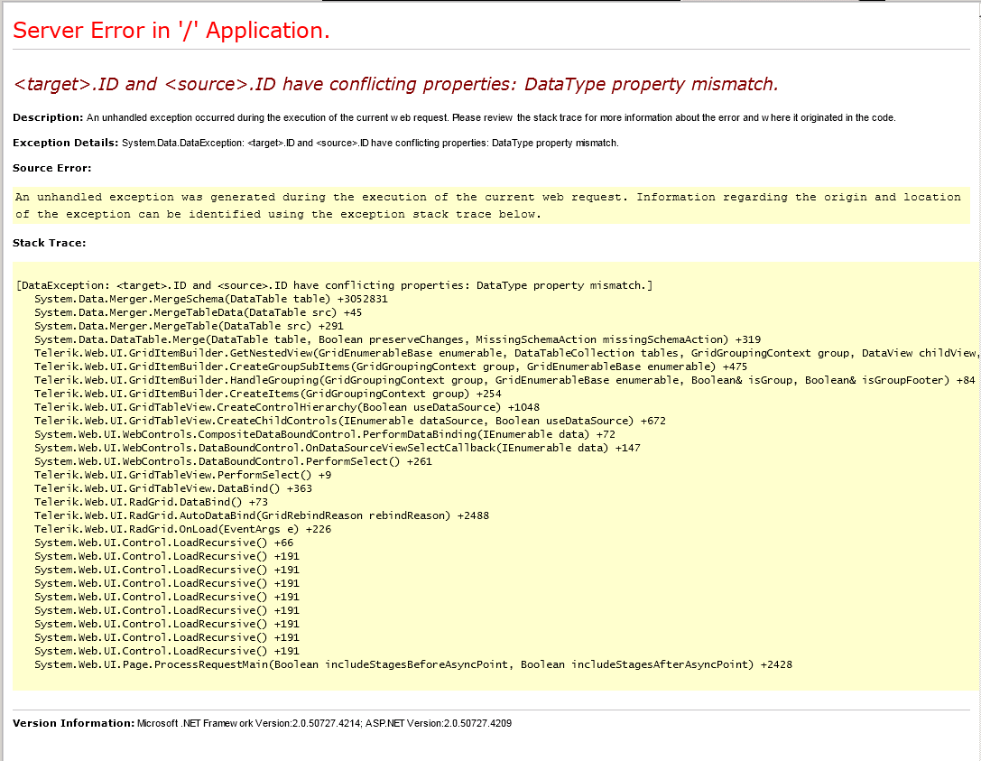Click the GridTableView.CreateChildControls +672 line
Image resolution: width=981 pixels, height=761 pixels.
click(x=350, y=422)
